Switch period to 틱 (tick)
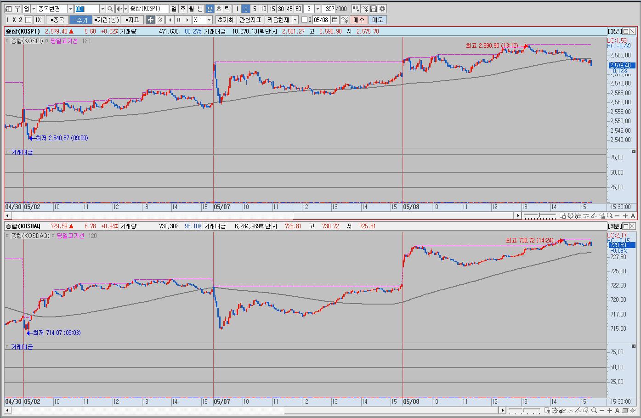 click(x=227, y=9)
